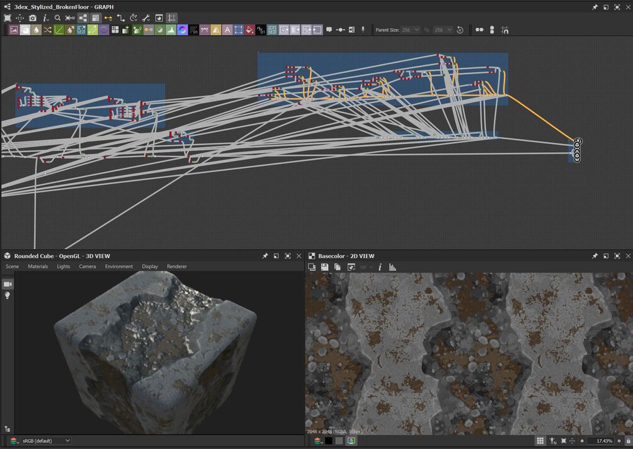Toggle tiling grid in 2D View
This screenshot has width=633, height=449.
coord(540,441)
